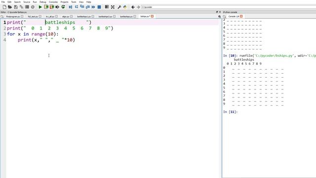Close the firstprogram.py tab
This screenshot has width=316, height=178.
(x=22, y=16)
